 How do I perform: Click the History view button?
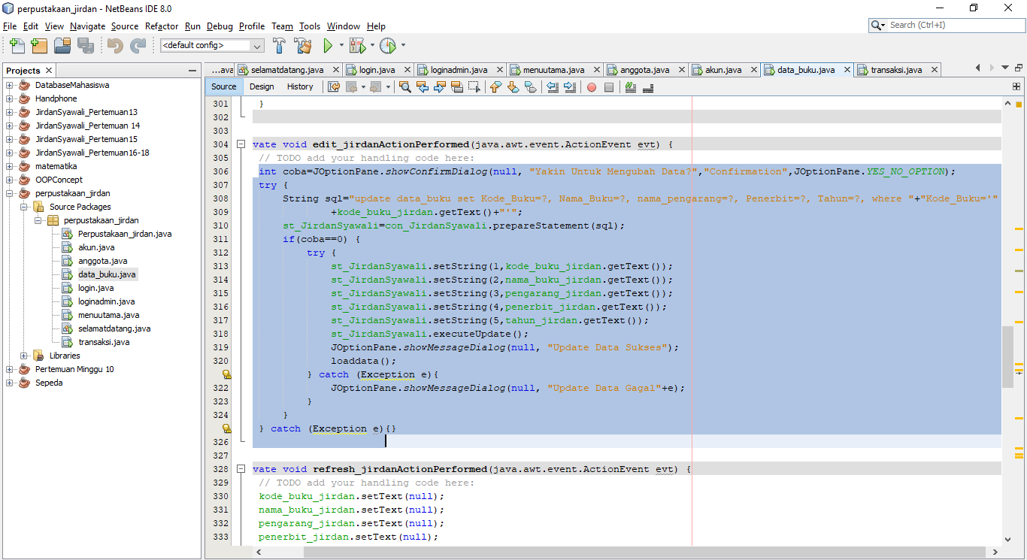300,86
